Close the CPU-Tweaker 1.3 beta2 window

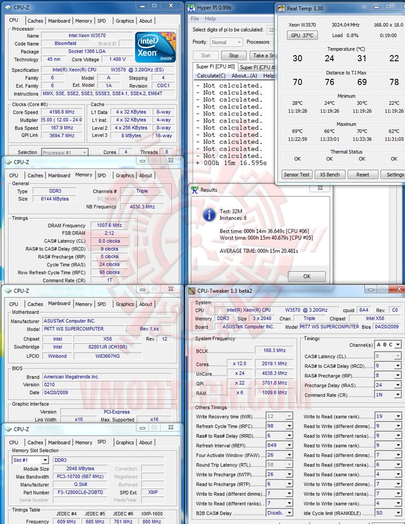(399, 289)
